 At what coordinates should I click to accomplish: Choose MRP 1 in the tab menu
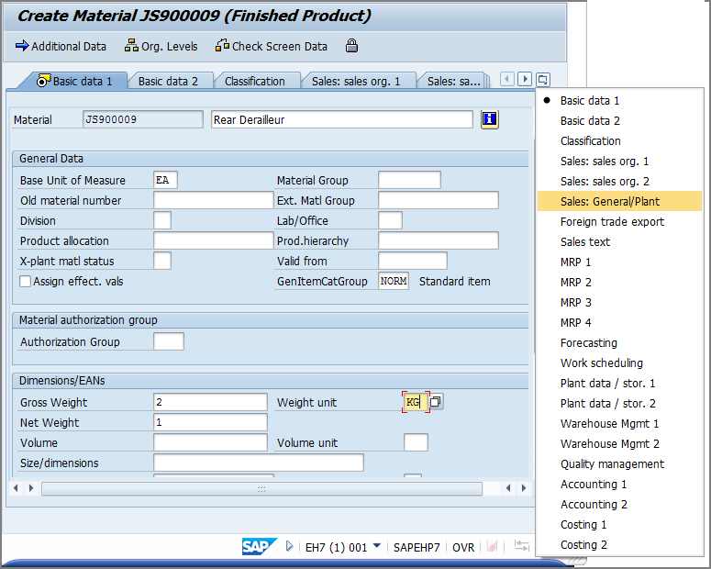click(576, 262)
